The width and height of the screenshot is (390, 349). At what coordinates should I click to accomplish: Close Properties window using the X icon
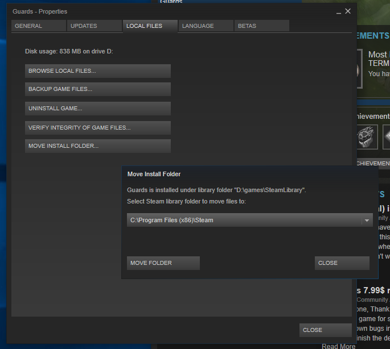pos(348,11)
